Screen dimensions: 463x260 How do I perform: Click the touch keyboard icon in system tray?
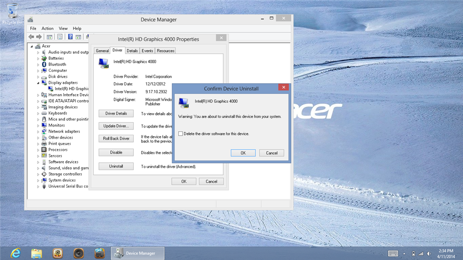393,254
